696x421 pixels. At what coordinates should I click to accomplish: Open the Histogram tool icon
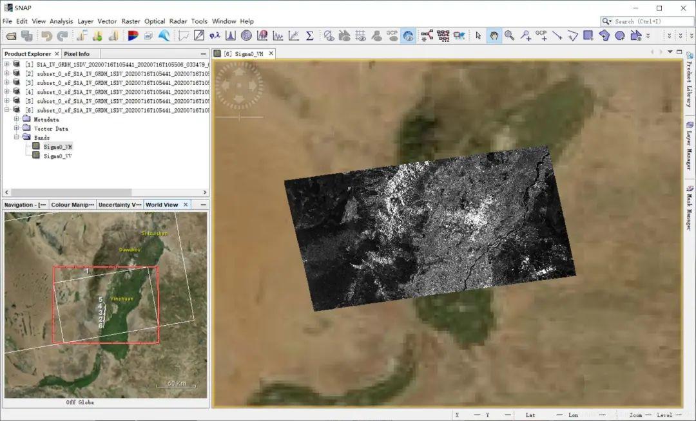(230, 36)
